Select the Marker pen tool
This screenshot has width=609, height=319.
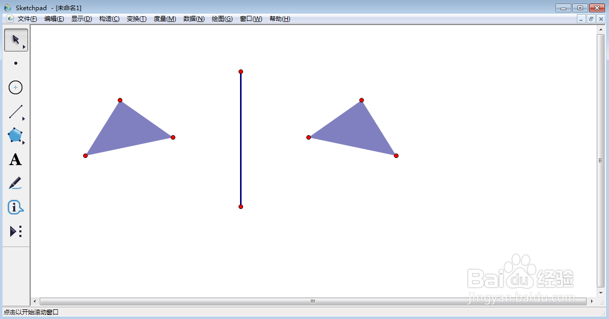pos(15,183)
